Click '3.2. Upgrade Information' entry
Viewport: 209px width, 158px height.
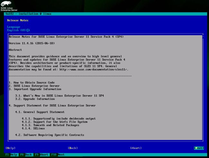(x=35, y=99)
